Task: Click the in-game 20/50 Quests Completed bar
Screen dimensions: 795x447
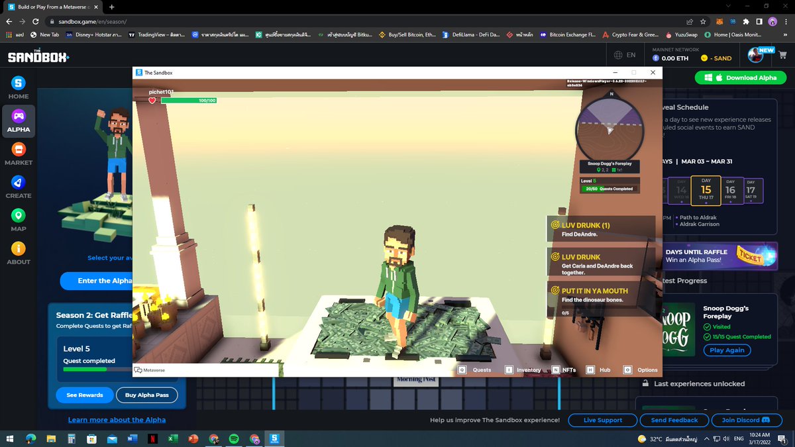Action: click(609, 189)
